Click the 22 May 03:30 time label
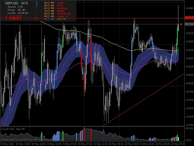Image resolution: width=194 pixels, height=146 pixels. point(162,144)
